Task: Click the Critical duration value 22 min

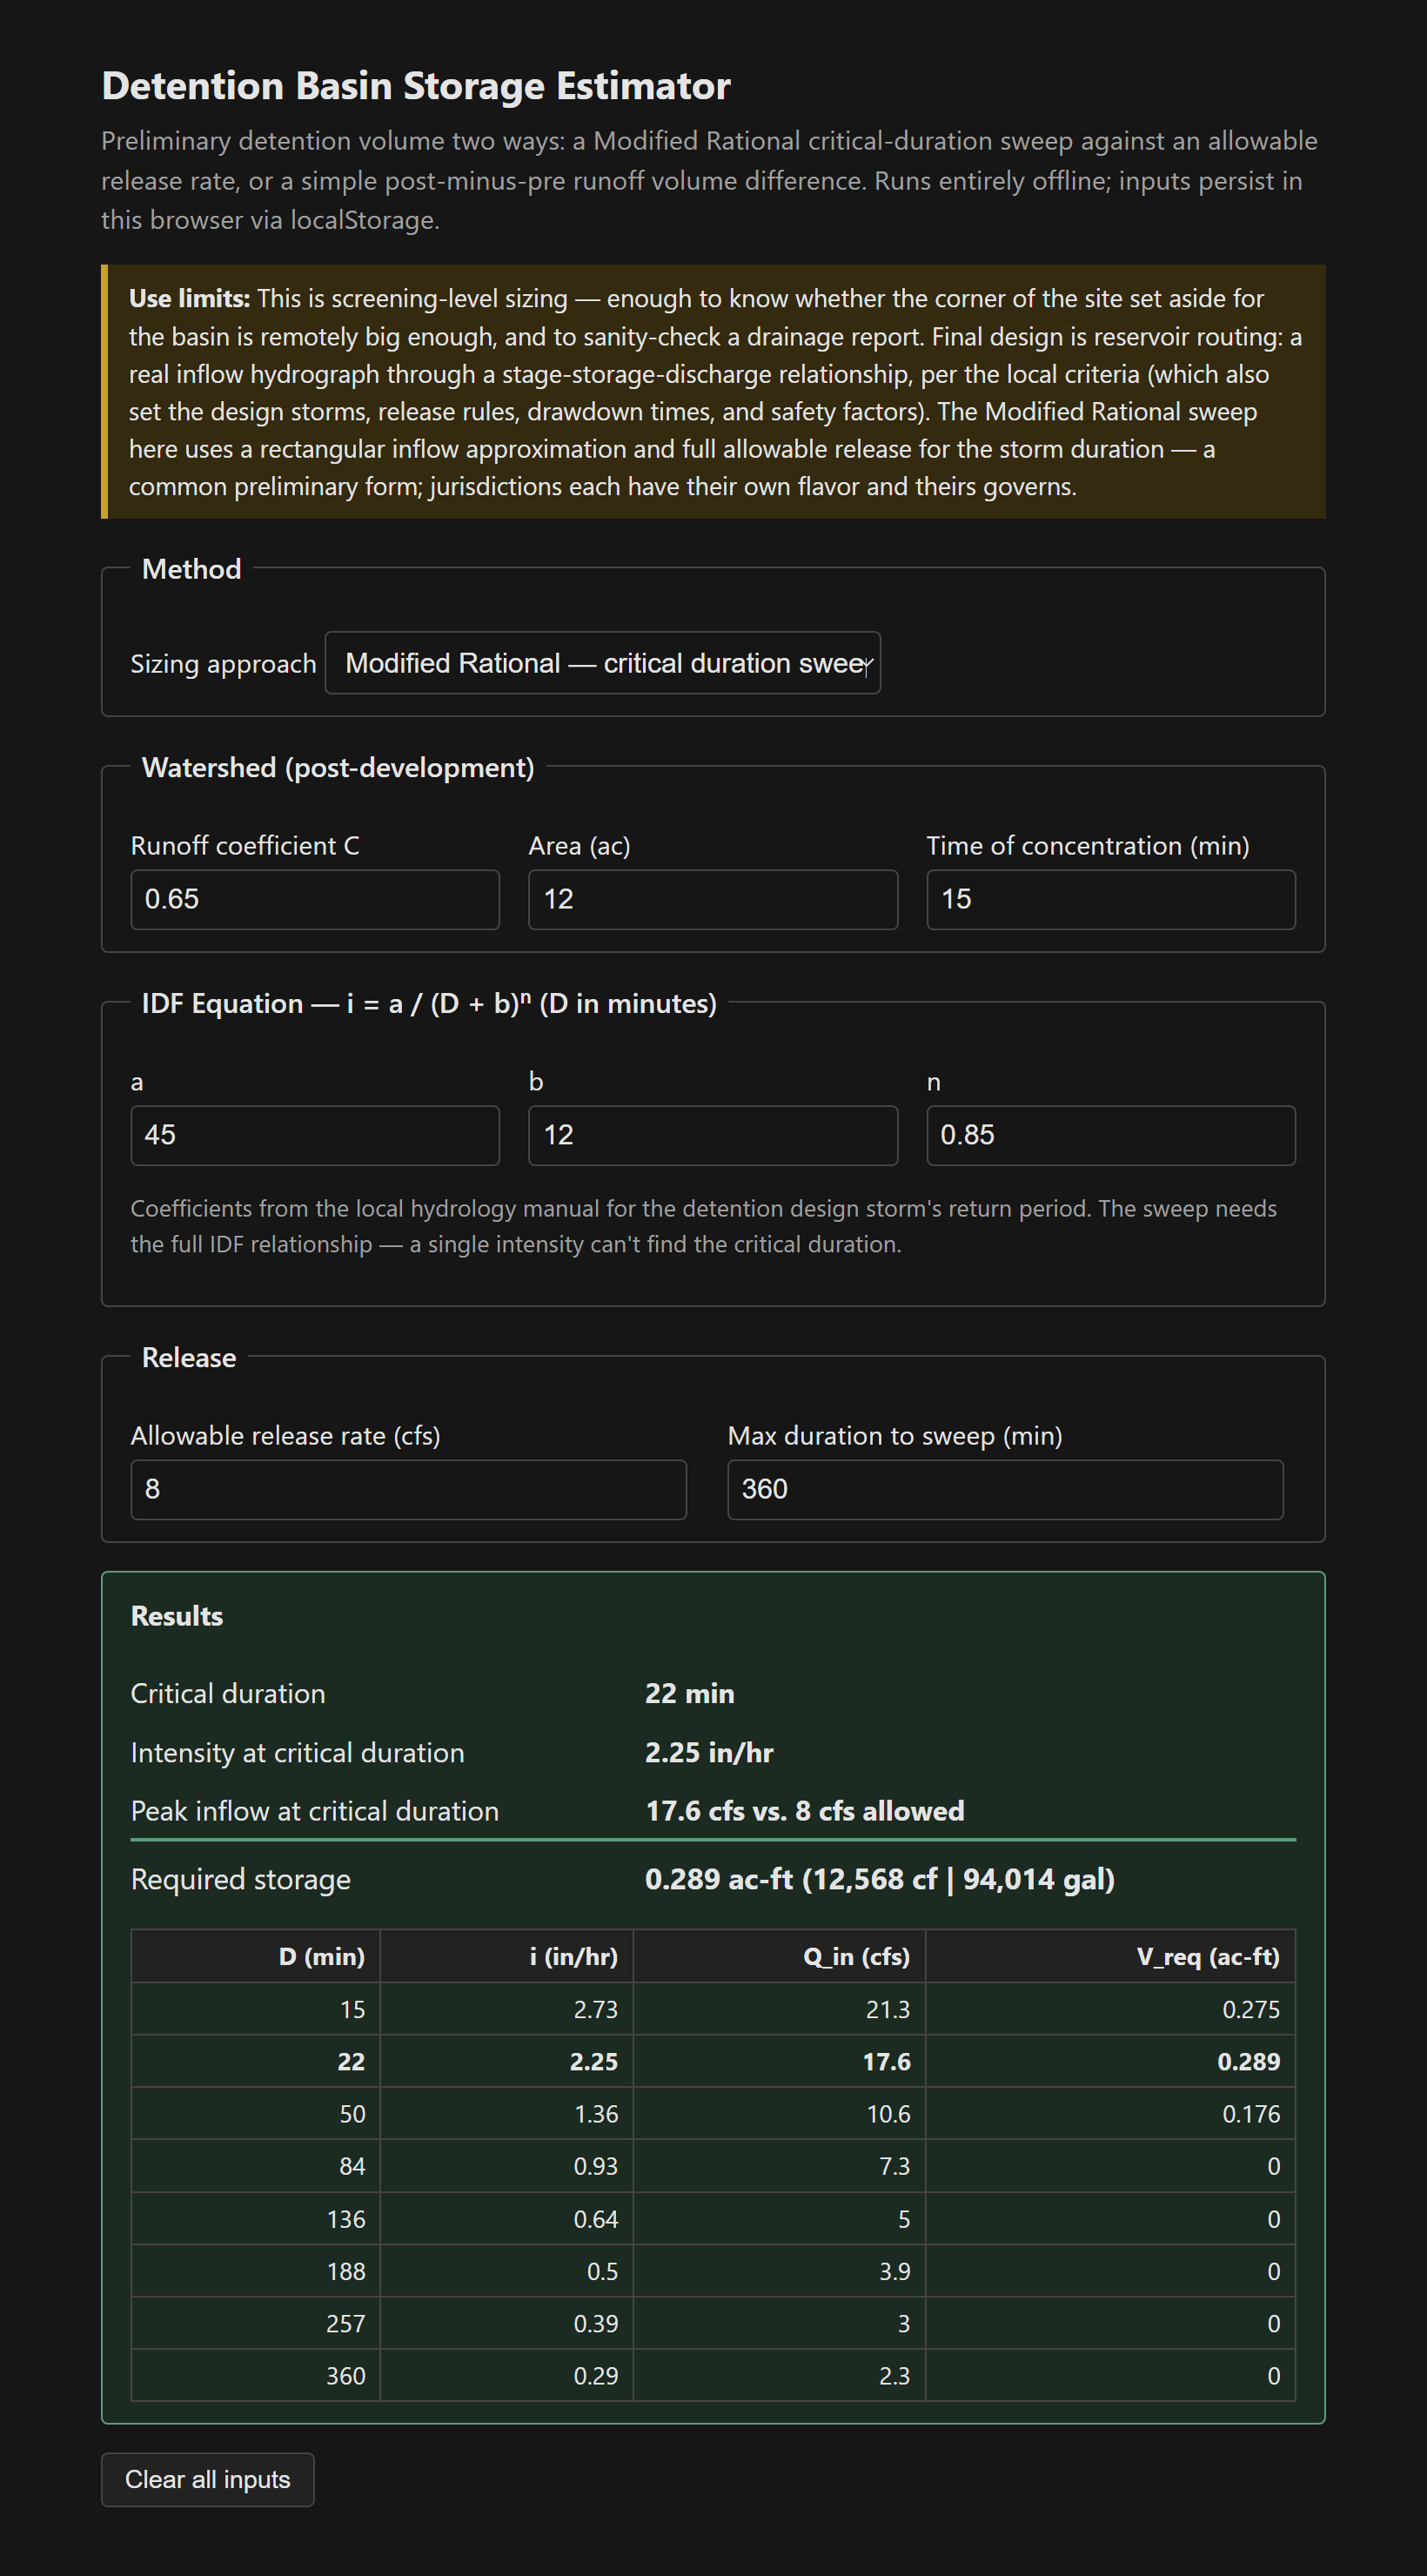Action: tap(689, 1693)
